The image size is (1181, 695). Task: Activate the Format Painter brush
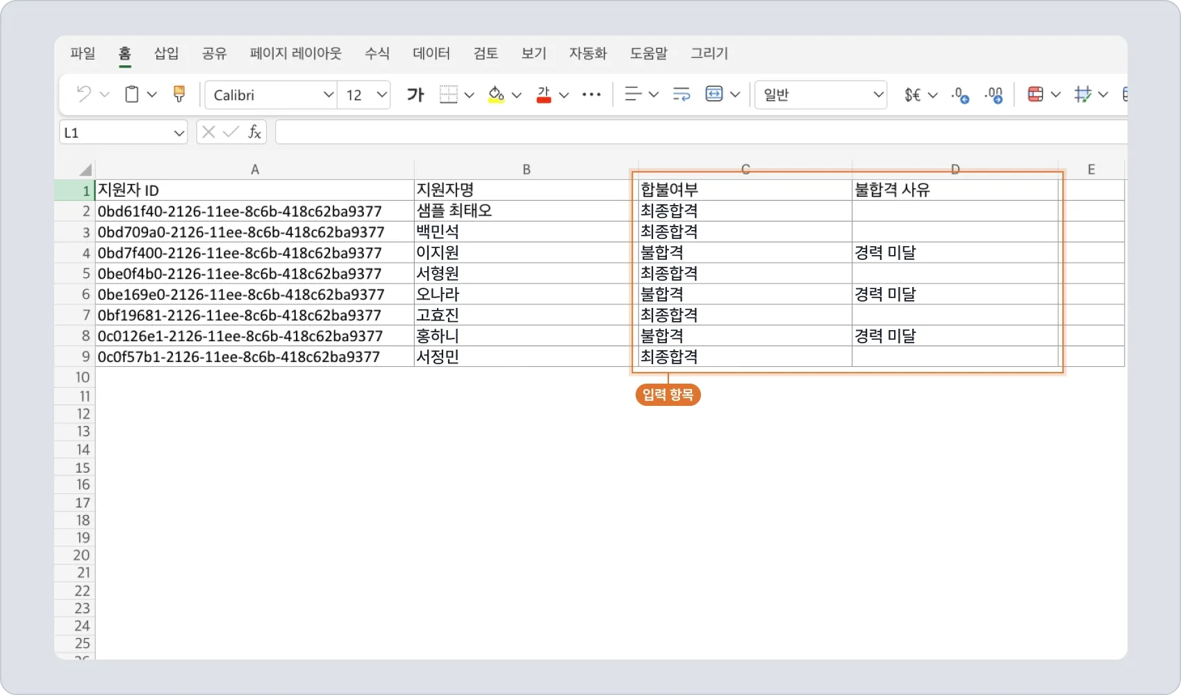(179, 95)
